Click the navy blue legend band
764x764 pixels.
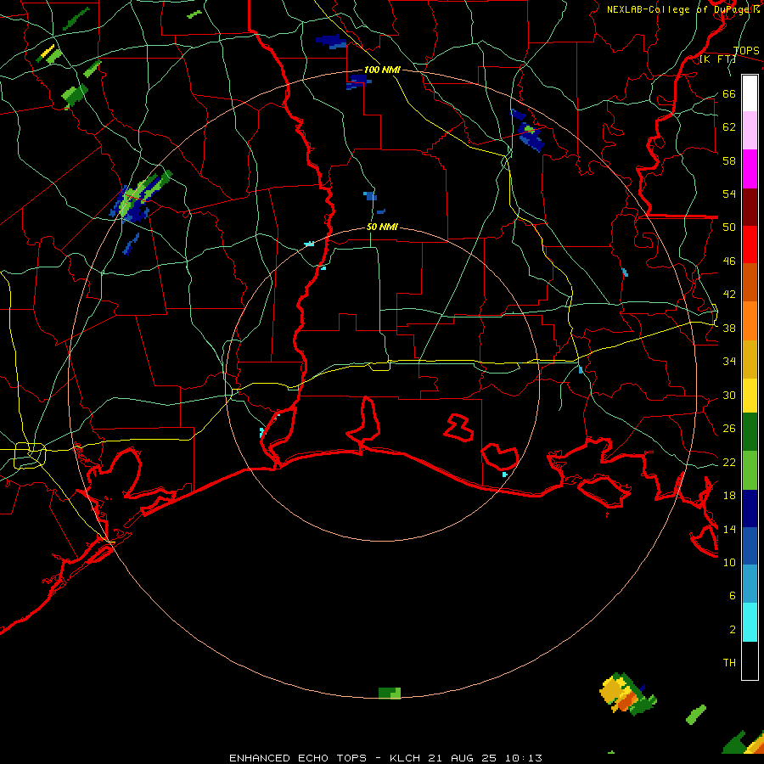(750, 508)
